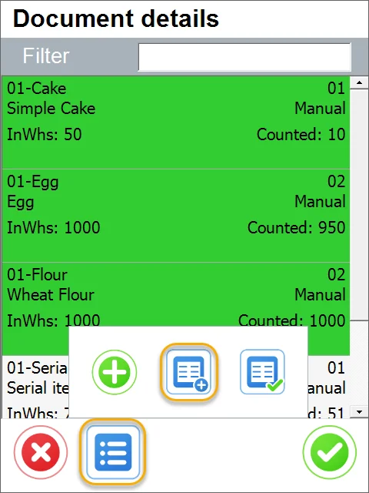Open the blue list menu button
Screen dimensions: 369x493
click(113, 452)
